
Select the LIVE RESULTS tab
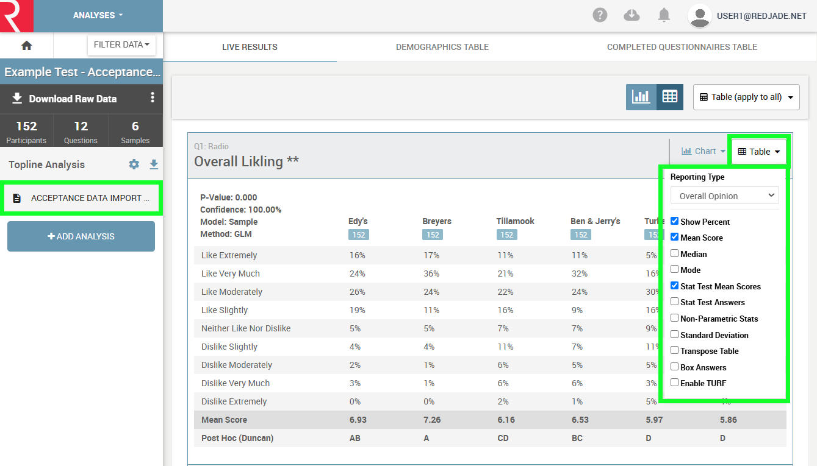tap(250, 47)
